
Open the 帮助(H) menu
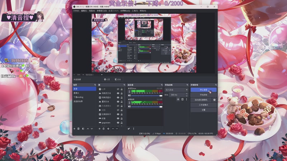[143, 11]
